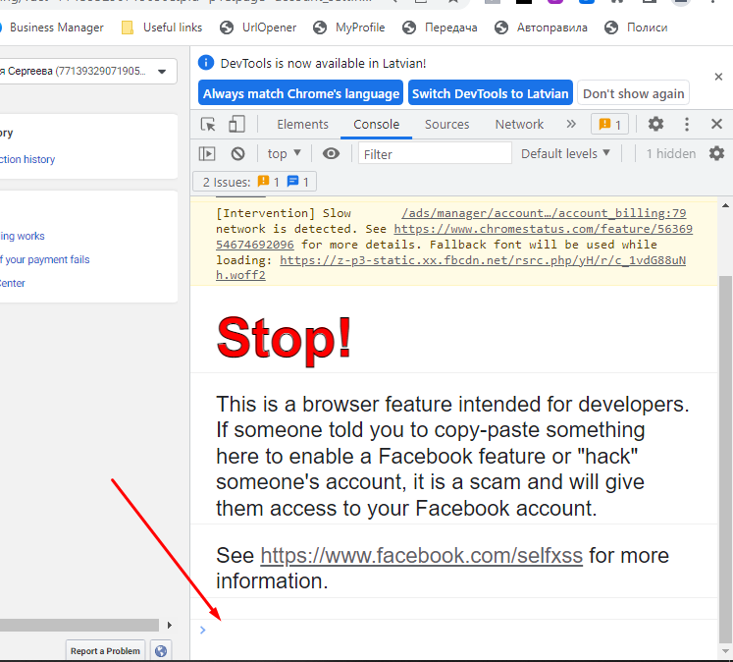Clear the console

click(x=237, y=154)
